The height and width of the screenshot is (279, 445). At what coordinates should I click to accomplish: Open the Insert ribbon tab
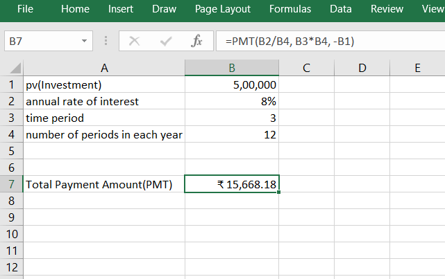click(x=121, y=9)
